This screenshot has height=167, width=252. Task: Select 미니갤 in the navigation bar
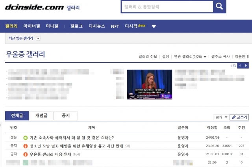click(x=52, y=26)
